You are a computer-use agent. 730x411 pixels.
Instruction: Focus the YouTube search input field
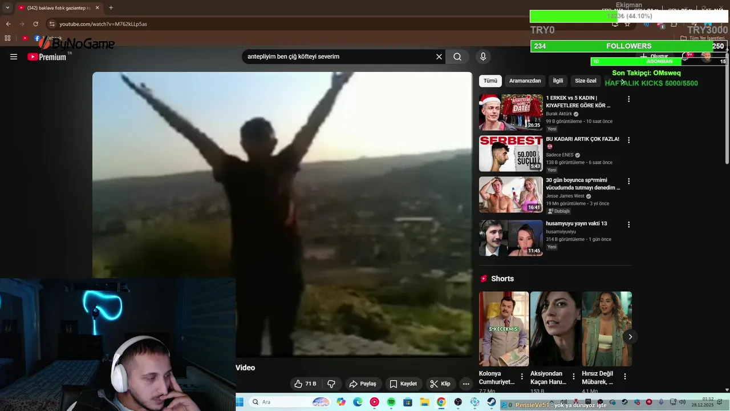pos(339,57)
